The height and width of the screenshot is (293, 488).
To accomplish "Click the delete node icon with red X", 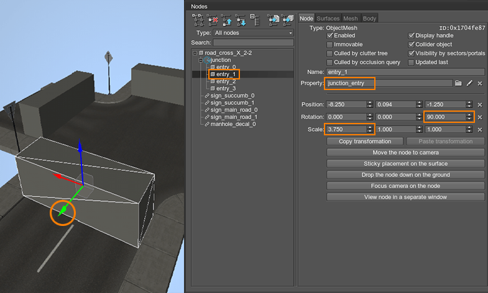I will click(x=214, y=20).
